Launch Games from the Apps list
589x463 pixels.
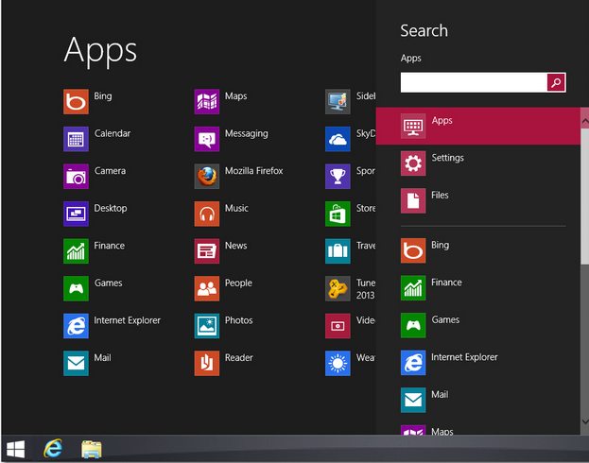click(x=76, y=288)
